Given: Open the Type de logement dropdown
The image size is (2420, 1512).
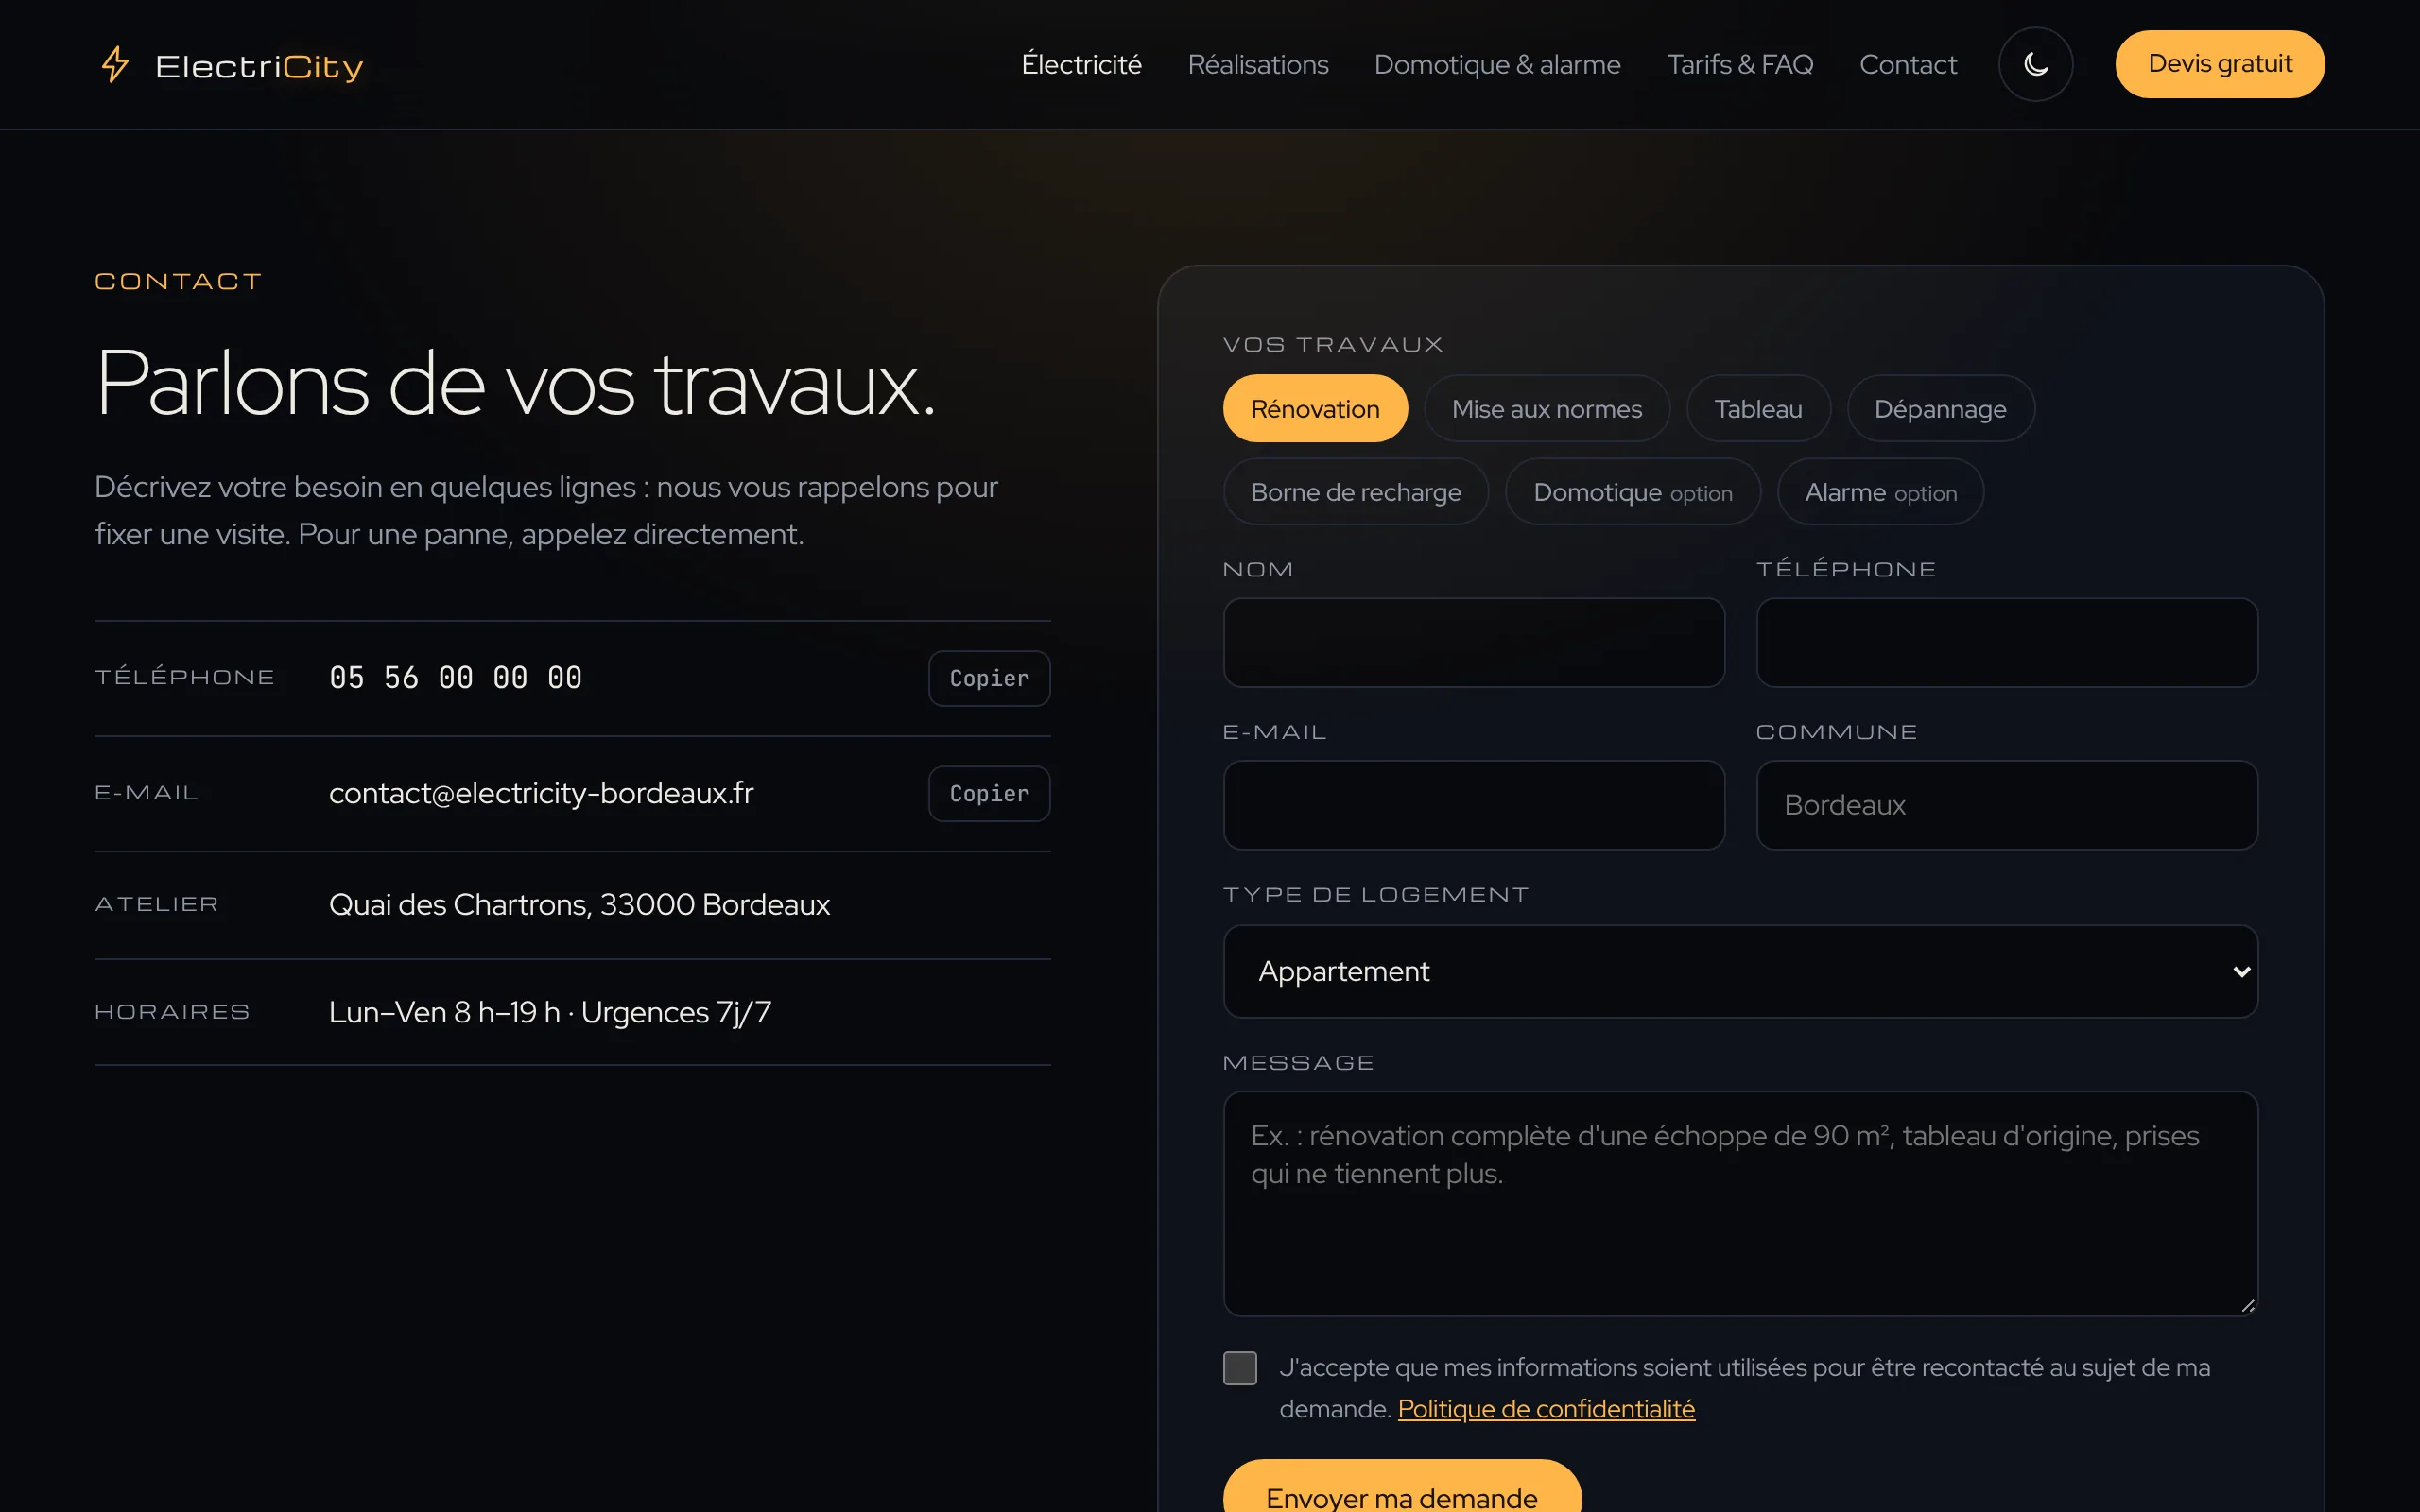Looking at the screenshot, I should (1740, 971).
